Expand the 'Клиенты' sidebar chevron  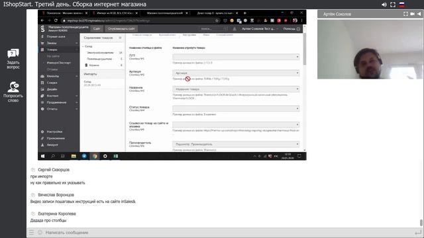pos(77,76)
